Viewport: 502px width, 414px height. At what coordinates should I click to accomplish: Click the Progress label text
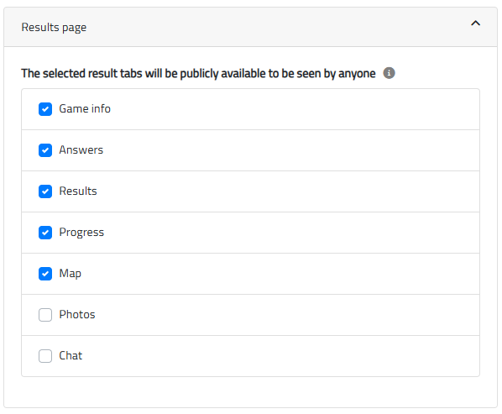(x=81, y=233)
